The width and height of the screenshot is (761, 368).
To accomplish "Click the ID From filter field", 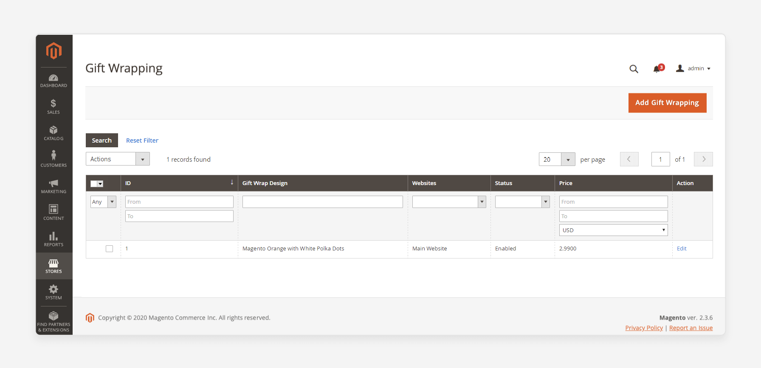I will point(179,202).
